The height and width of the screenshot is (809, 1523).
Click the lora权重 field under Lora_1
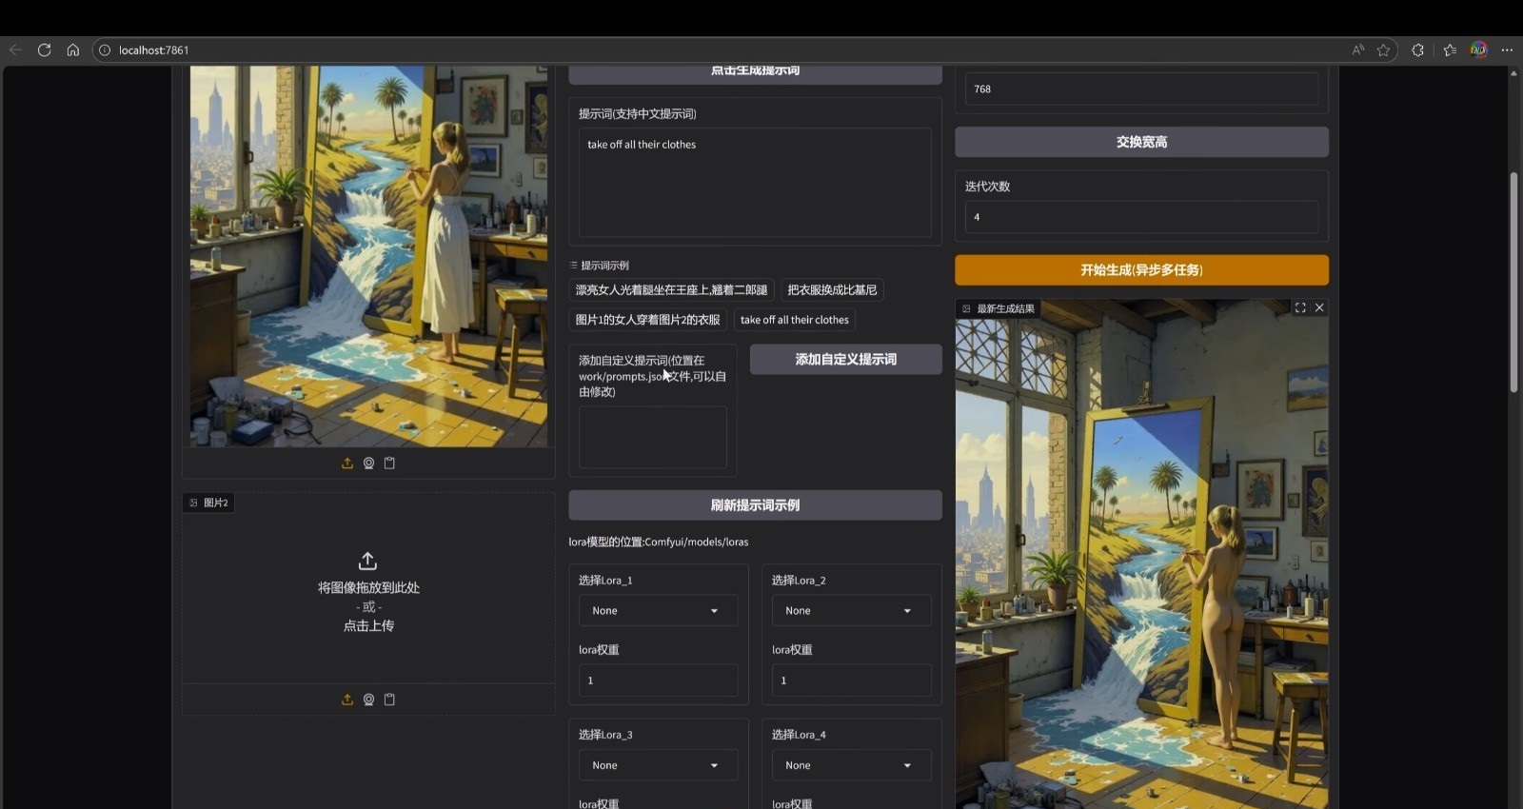point(658,681)
